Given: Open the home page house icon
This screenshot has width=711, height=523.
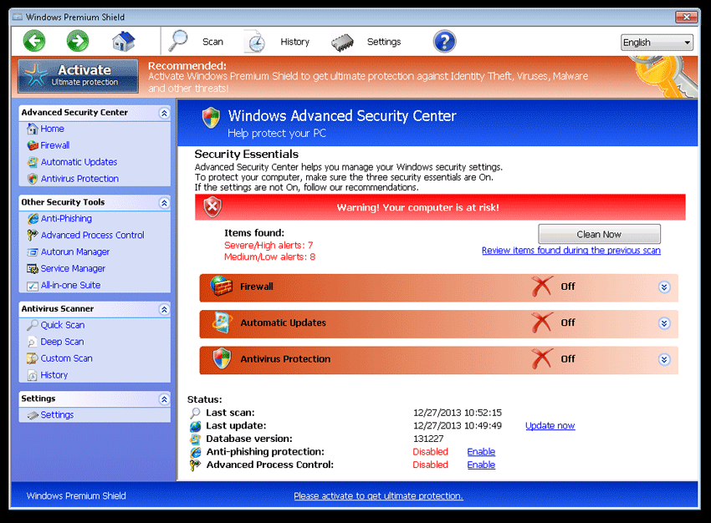Looking at the screenshot, I should (x=124, y=41).
